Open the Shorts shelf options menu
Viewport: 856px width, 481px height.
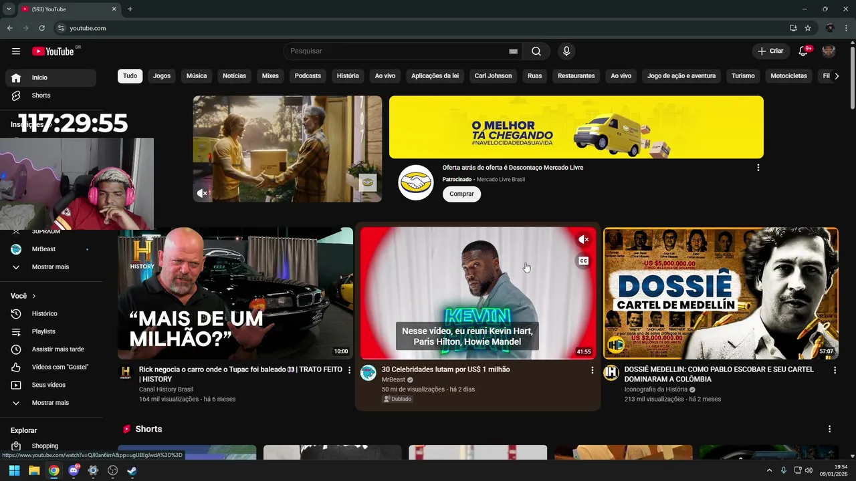pyautogui.click(x=829, y=429)
